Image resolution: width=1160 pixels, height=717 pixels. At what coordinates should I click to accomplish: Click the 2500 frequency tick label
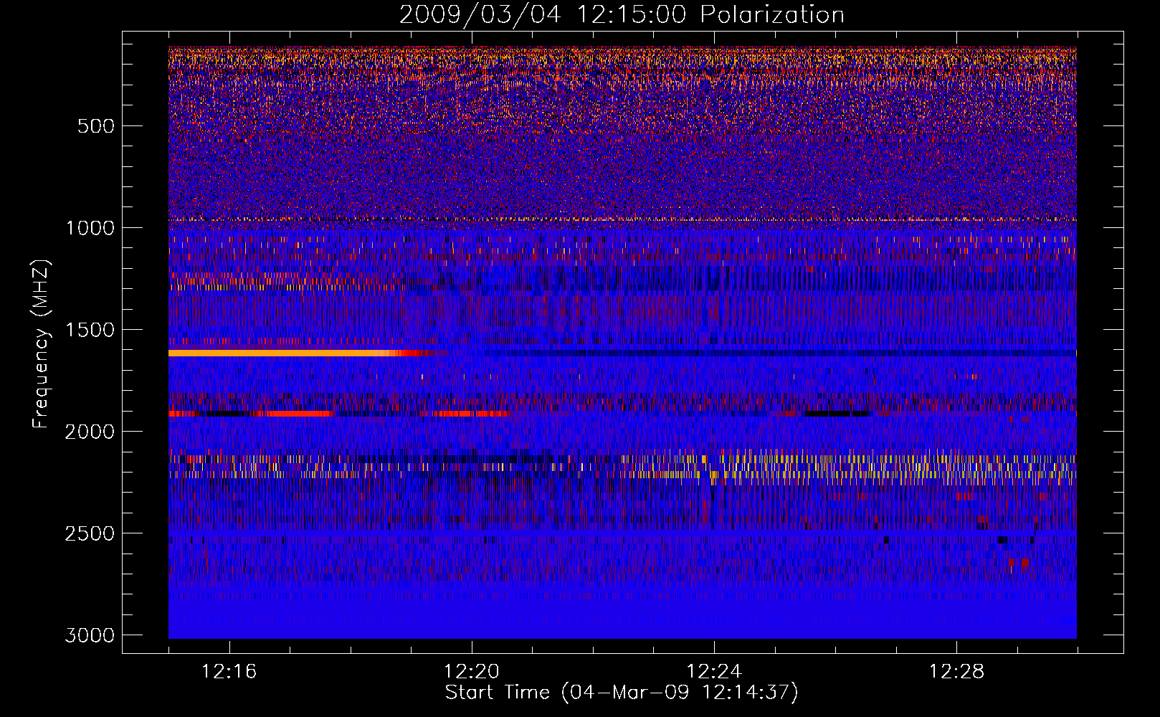point(90,533)
